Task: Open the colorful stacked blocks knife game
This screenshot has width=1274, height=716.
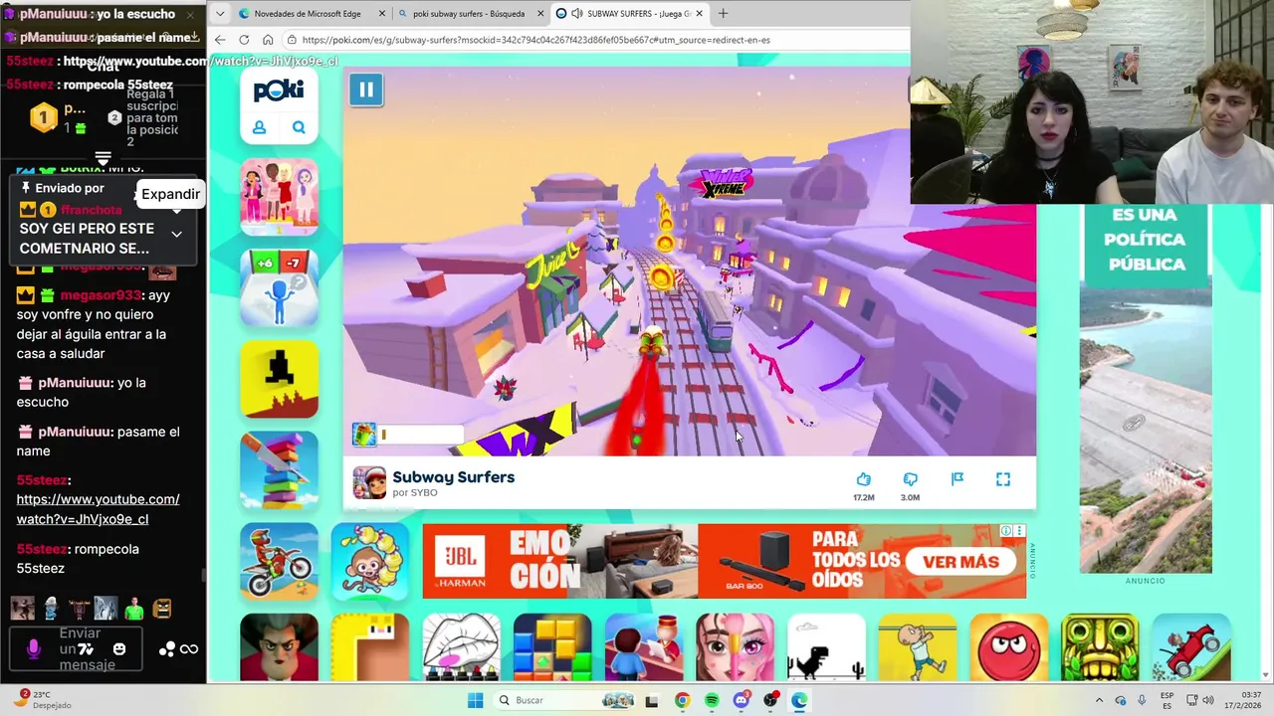Action: [279, 470]
